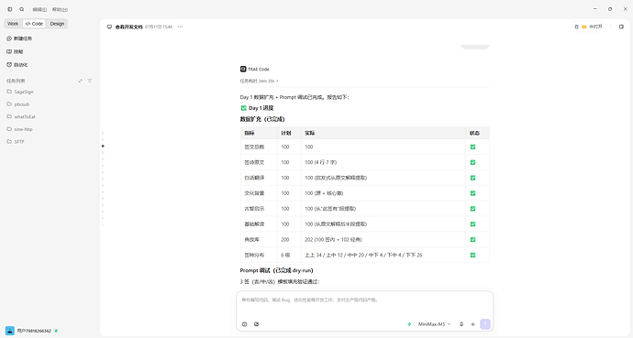Viewport: 633px width, 338px height.
Task: Click the status check in the 100 row
Action: 472,147
